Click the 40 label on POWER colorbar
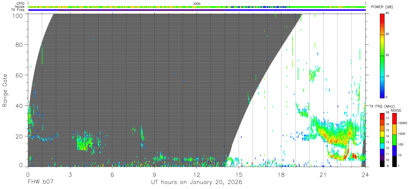This screenshot has width=411, height=189. tap(388, 13)
